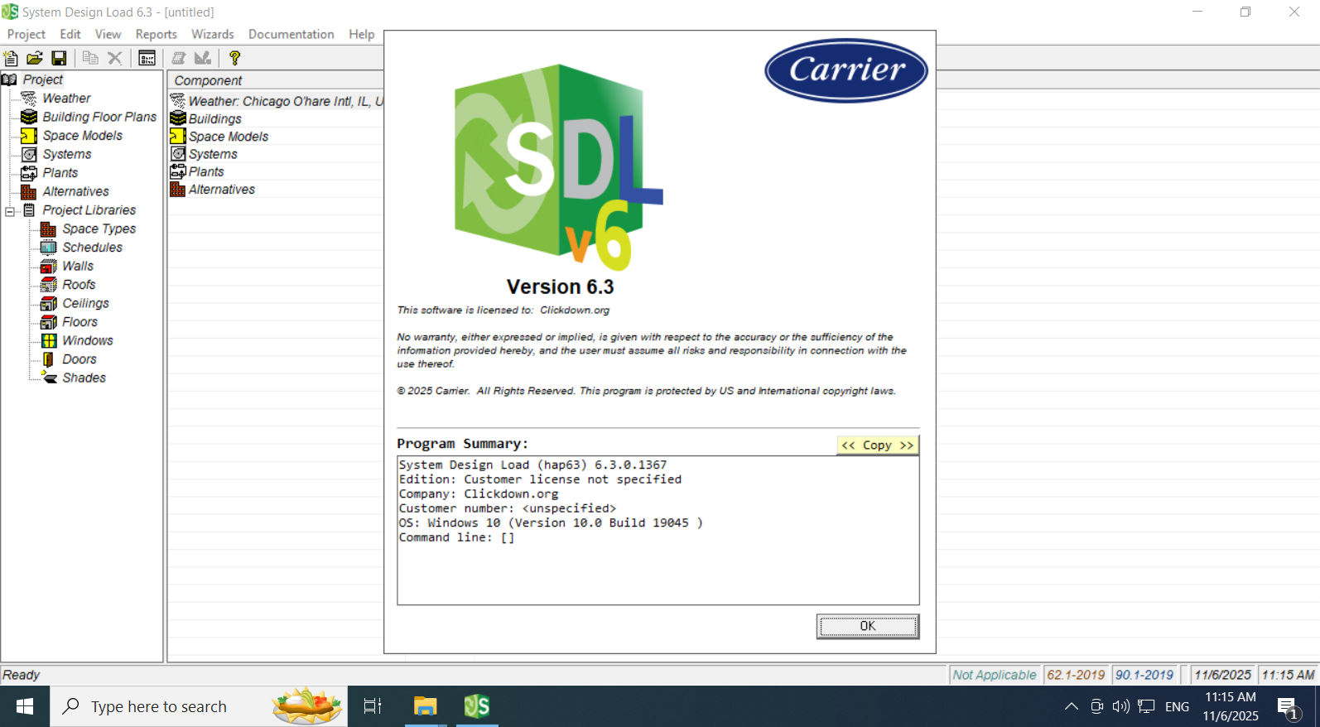Select the Space Types library icon
The width and height of the screenshot is (1320, 727).
[x=49, y=229]
